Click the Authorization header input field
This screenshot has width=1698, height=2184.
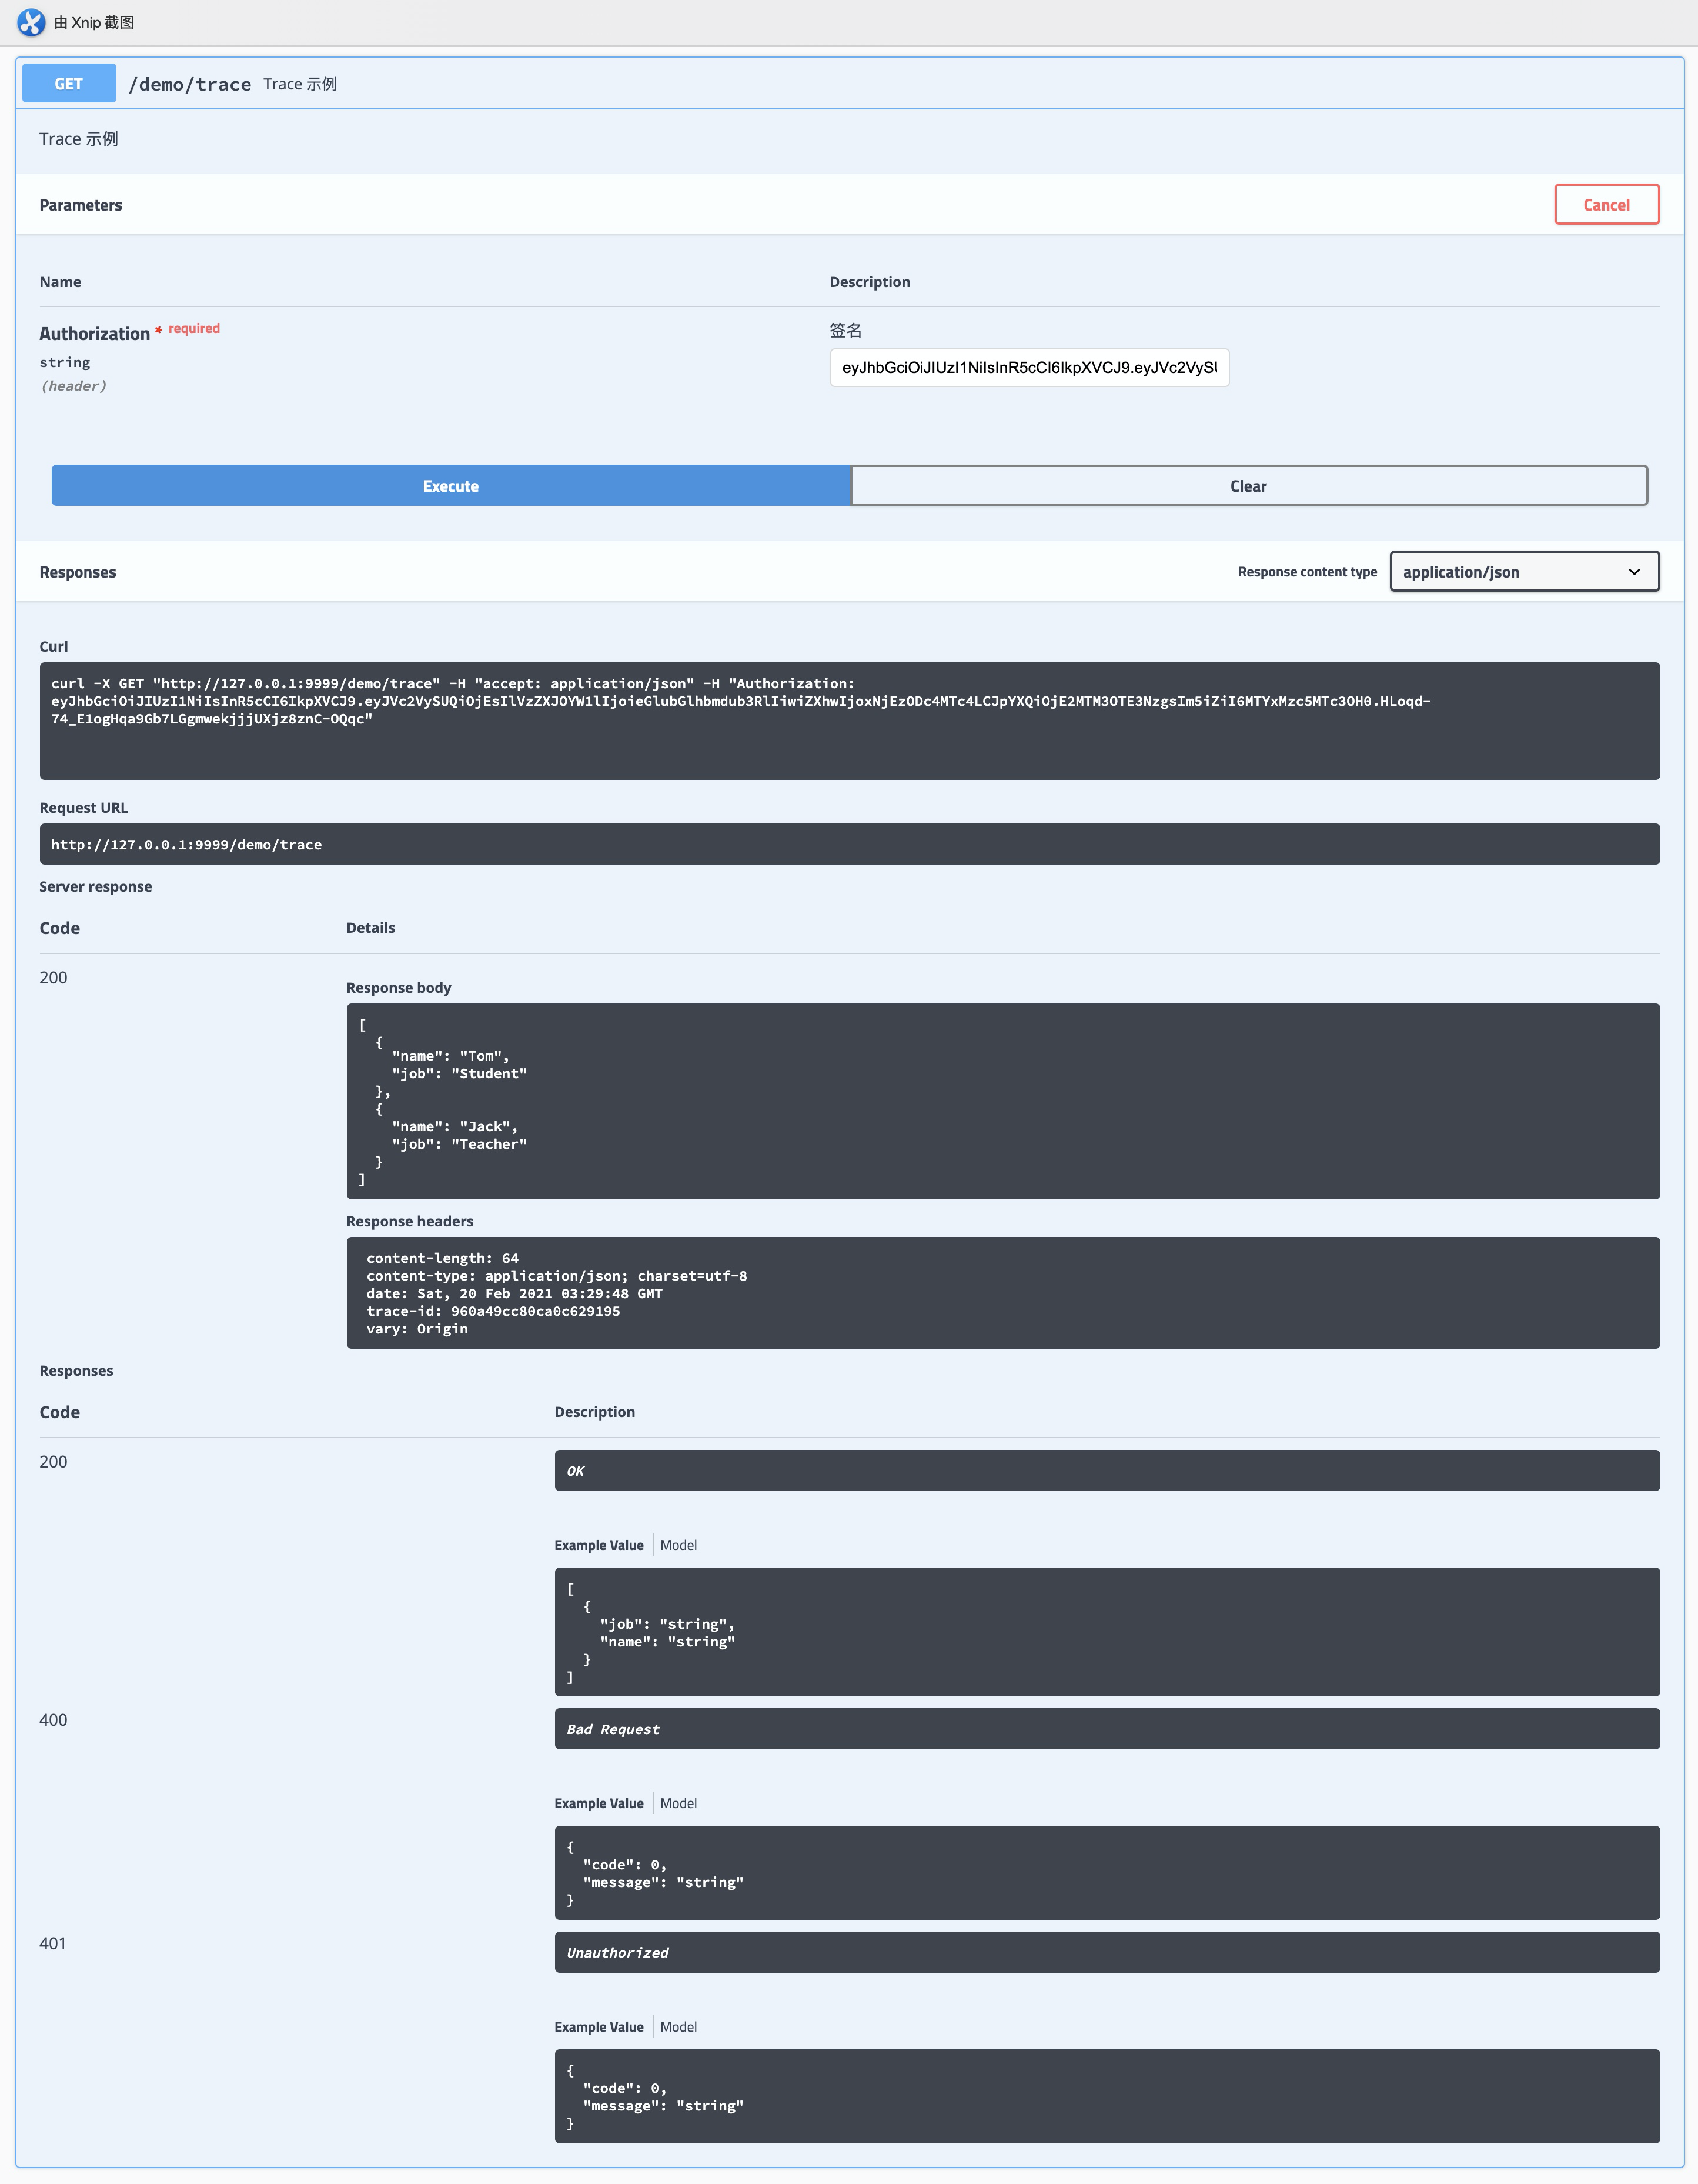1028,368
